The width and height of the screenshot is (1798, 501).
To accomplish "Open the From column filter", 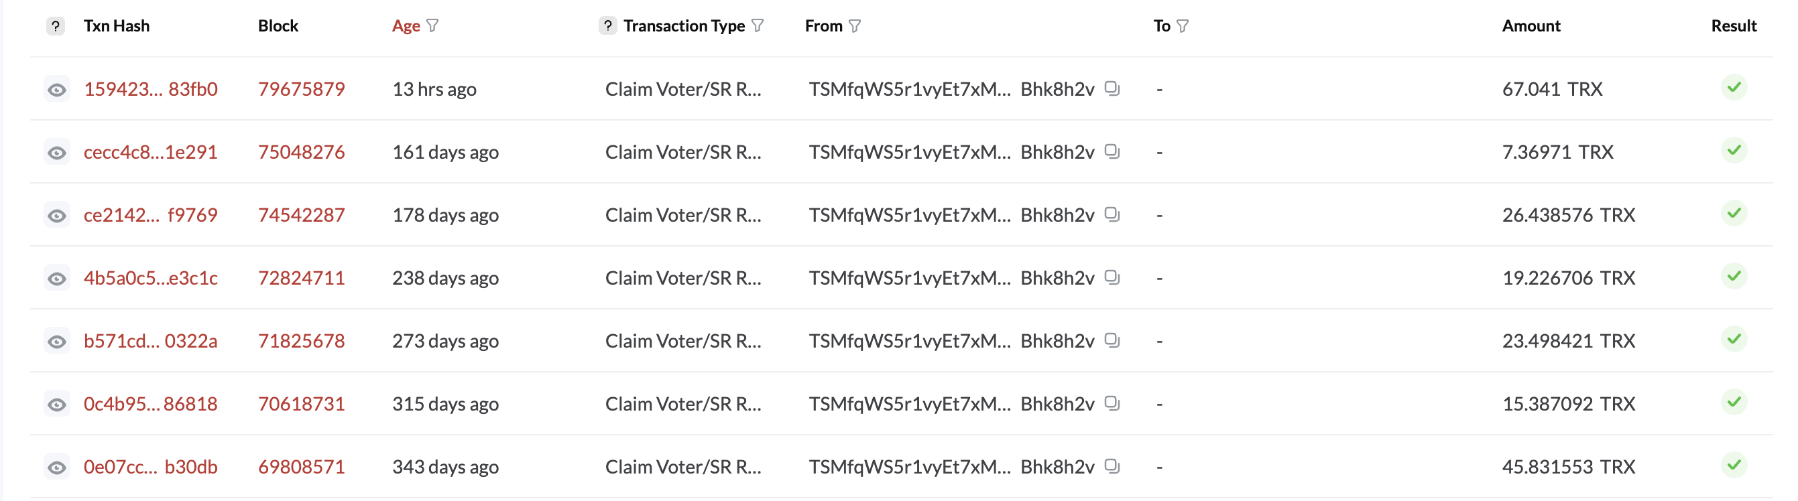I will [x=855, y=26].
